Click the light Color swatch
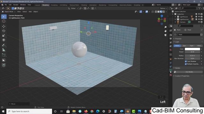This screenshot has height=114, width=204. pyautogui.click(x=193, y=49)
